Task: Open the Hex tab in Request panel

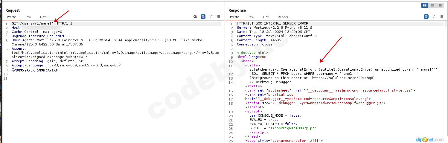Action: tap(43, 17)
